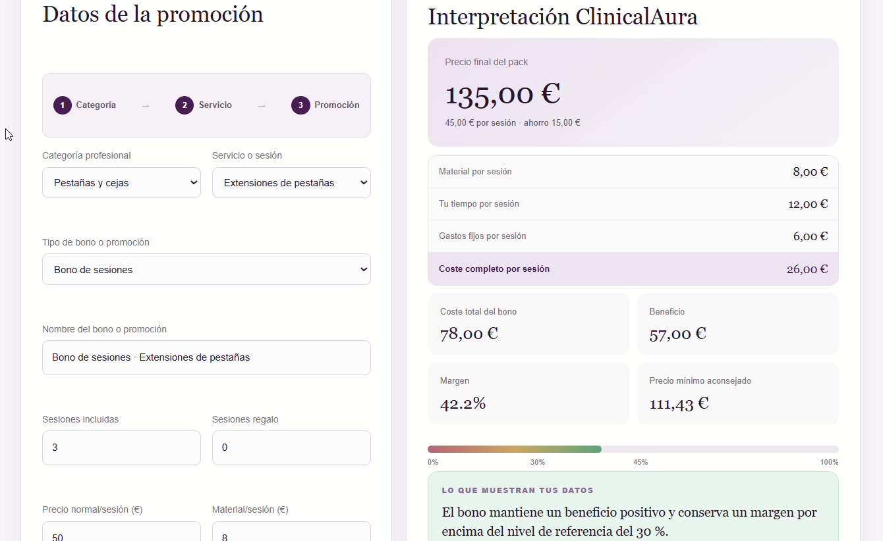Select the Categoría step label

click(96, 105)
